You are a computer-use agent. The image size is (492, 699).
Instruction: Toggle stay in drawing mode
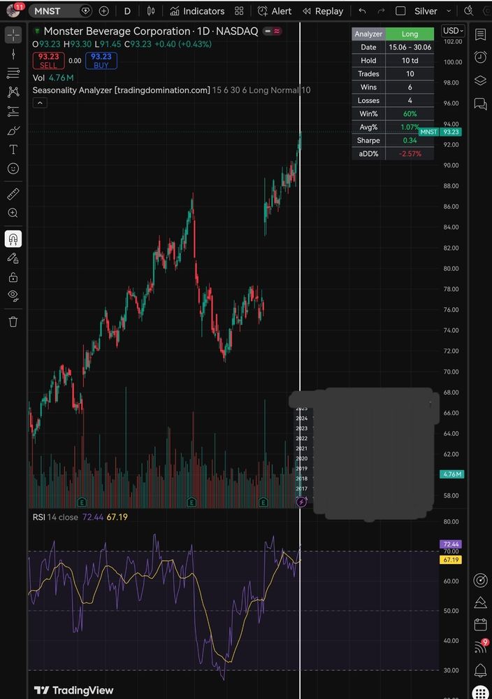(13, 258)
